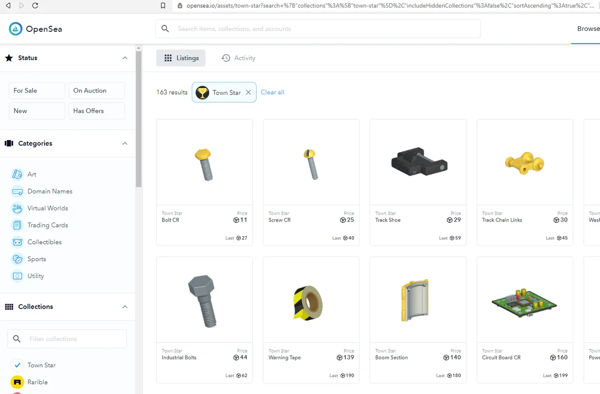Click the Collectibles category label
This screenshot has width=600, height=394.
[x=45, y=242]
